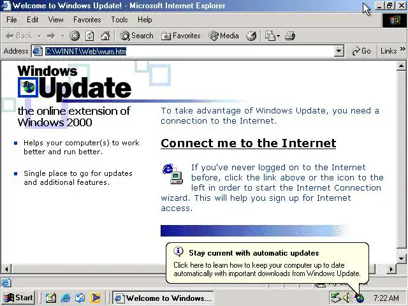The height and width of the screenshot is (306, 408).
Task: Open the Favorites pane from the toolbar
Action: [x=181, y=36]
